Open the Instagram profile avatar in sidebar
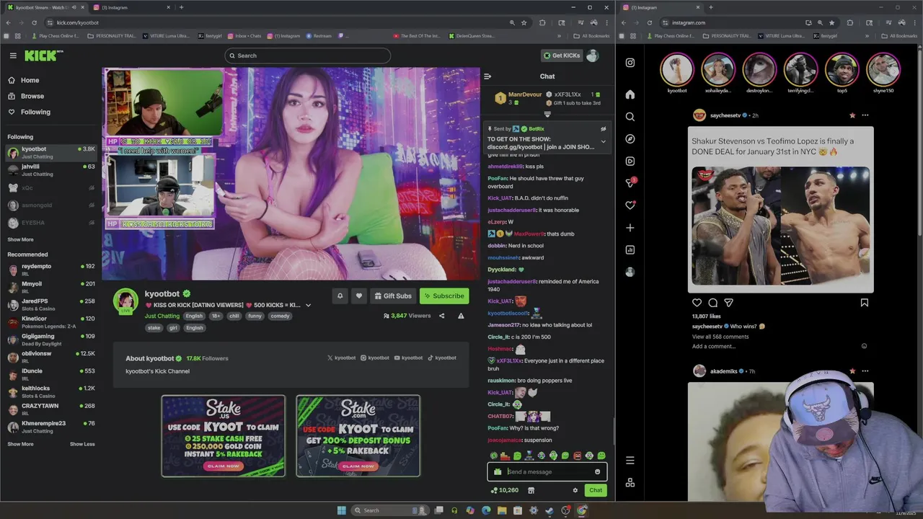This screenshot has height=519, width=923. tap(630, 272)
